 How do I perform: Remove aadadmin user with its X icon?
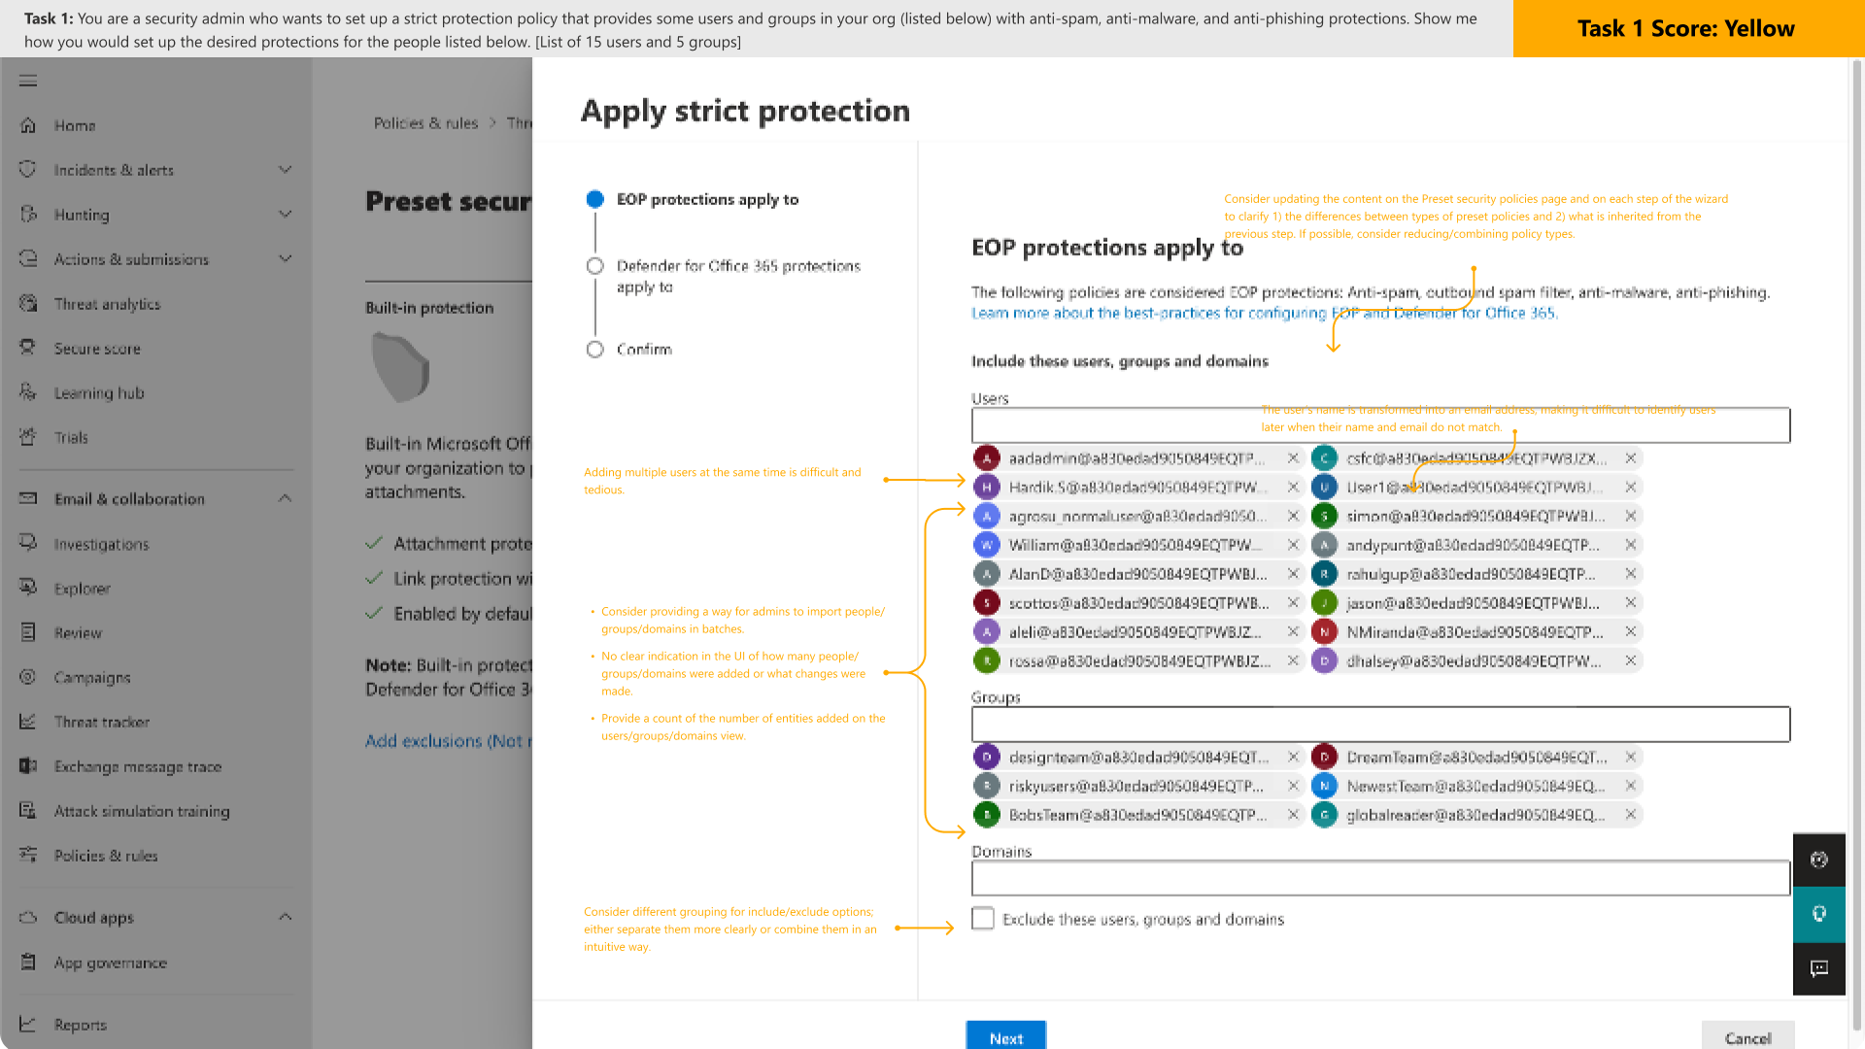click(1293, 458)
